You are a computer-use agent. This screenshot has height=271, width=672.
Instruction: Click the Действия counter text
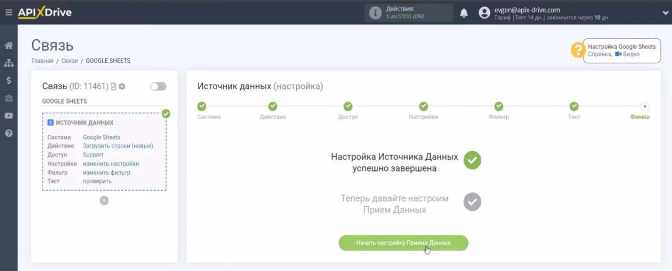tap(400, 9)
